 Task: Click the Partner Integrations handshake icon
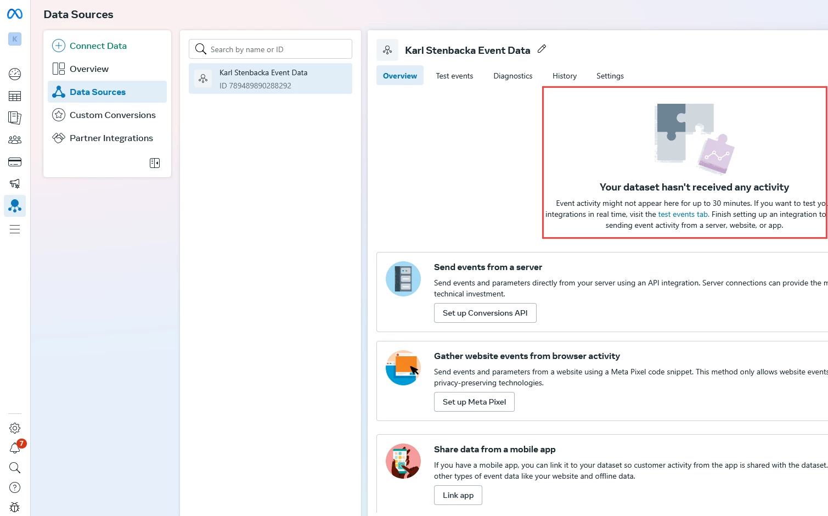click(x=59, y=138)
